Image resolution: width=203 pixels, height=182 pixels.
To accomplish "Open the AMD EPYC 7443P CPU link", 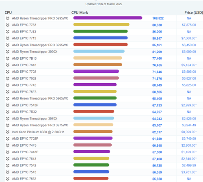I will (x=25, y=152).
